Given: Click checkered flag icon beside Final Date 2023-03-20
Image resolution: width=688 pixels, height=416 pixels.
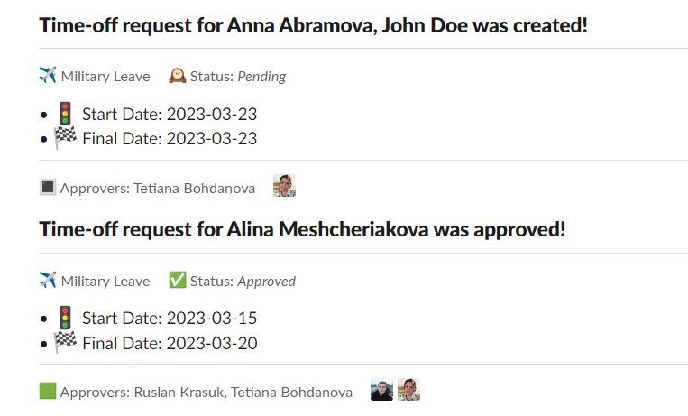Looking at the screenshot, I should coord(64,343).
